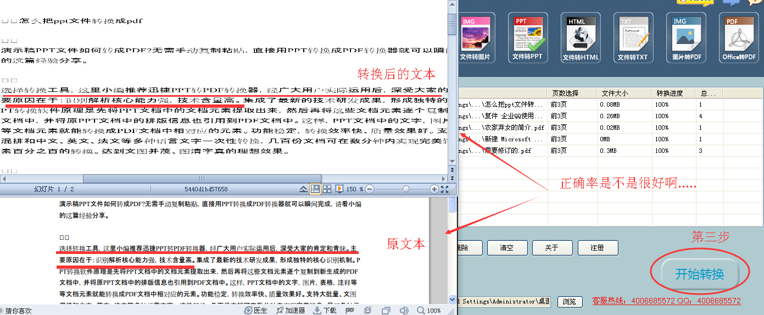Switch presentation viewer to slide sorter view
This screenshot has height=315, width=764.
(327, 189)
